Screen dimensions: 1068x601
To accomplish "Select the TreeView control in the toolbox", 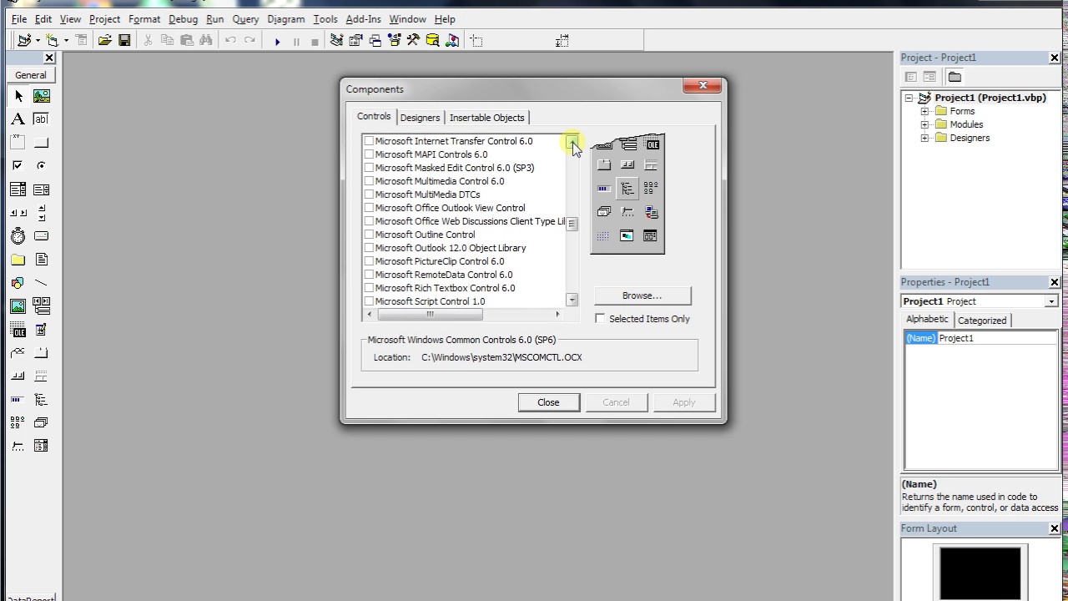I will 41,400.
